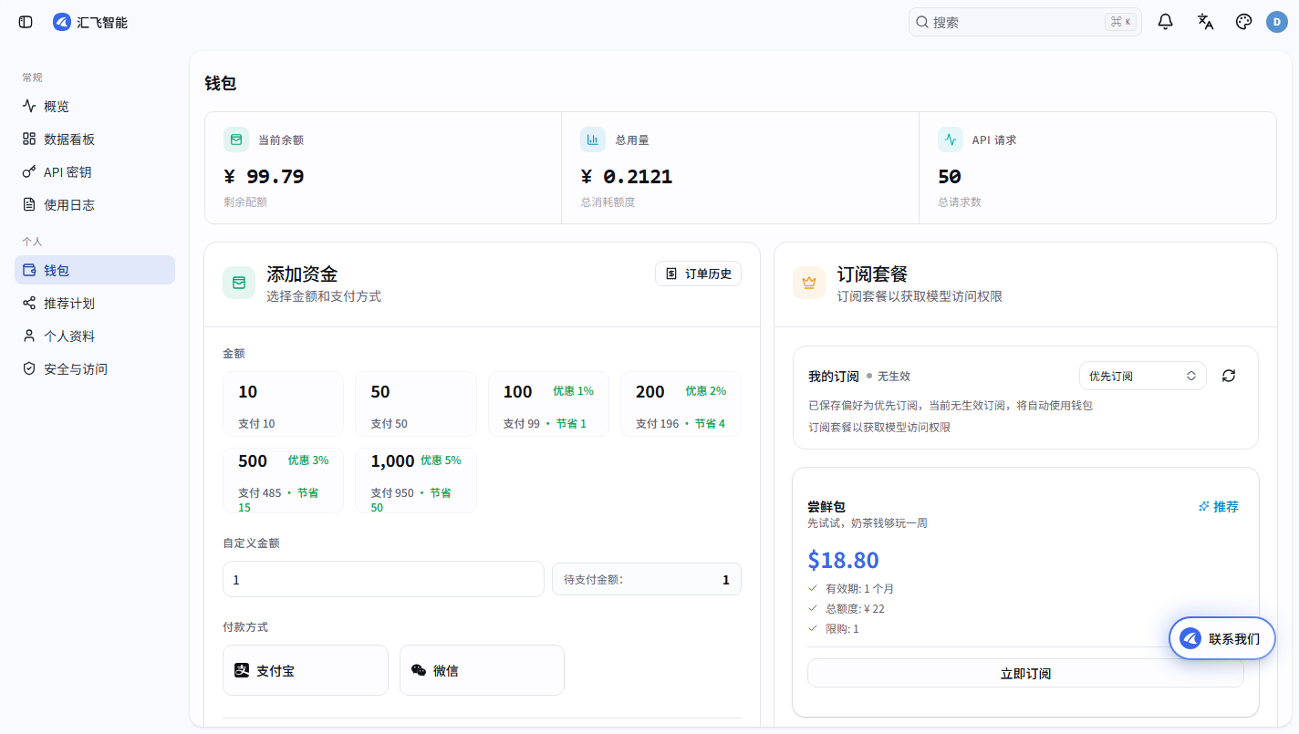Open 推荐计划 in the sidebar
This screenshot has width=1299, height=734.
(x=95, y=303)
